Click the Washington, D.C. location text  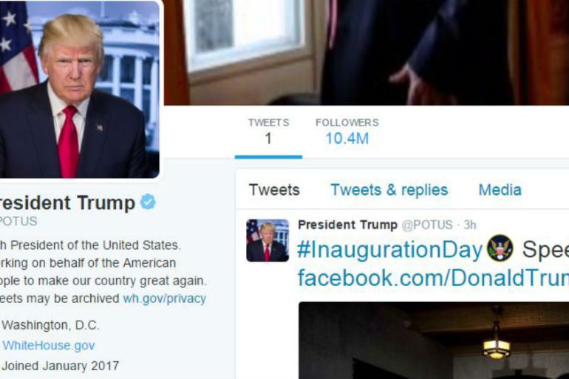(x=50, y=325)
